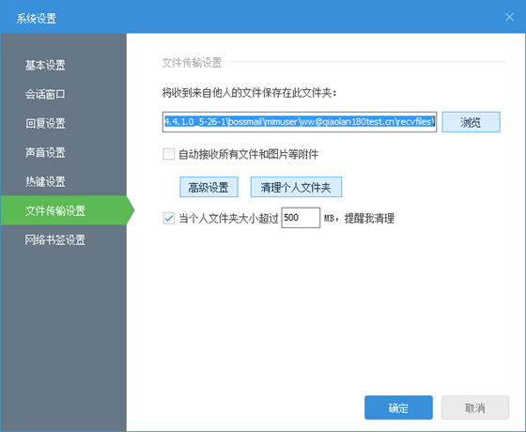This screenshot has width=526, height=432.
Task: Confirm settings with the 确定 button
Action: (x=398, y=408)
